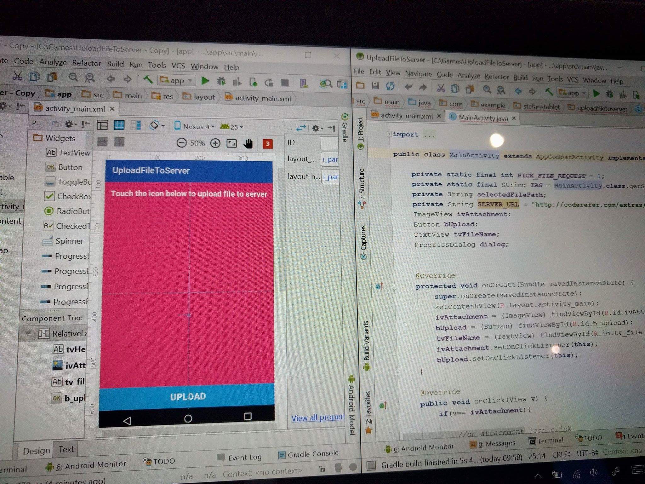This screenshot has width=645, height=484.
Task: Toggle blueprint view mode in designer
Action: pyautogui.click(x=119, y=125)
